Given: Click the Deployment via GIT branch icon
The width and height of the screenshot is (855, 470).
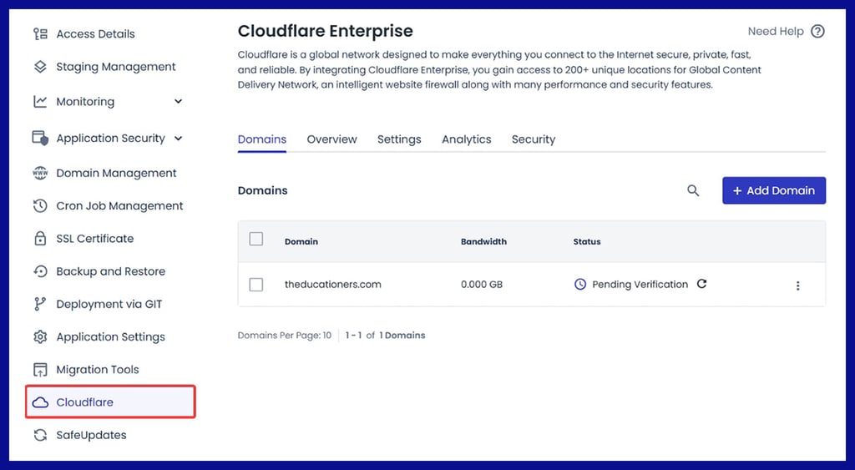Looking at the screenshot, I should (x=40, y=304).
